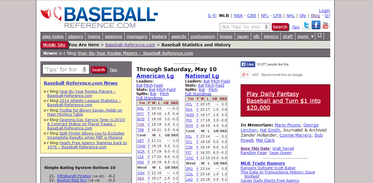The image size is (373, 183).
Task: Open the BAL team link in standings
Action: (x=140, y=108)
